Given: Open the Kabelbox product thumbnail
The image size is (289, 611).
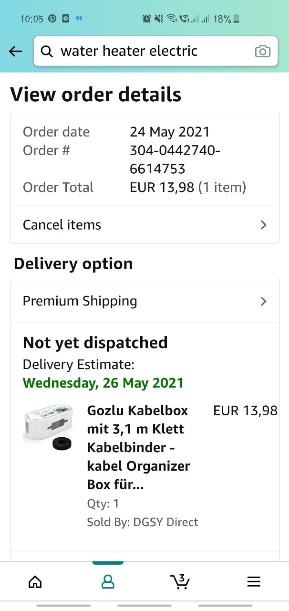Looking at the screenshot, I should tap(48, 427).
